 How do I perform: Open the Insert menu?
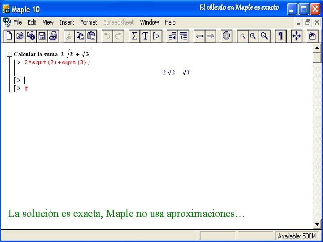pos(67,22)
